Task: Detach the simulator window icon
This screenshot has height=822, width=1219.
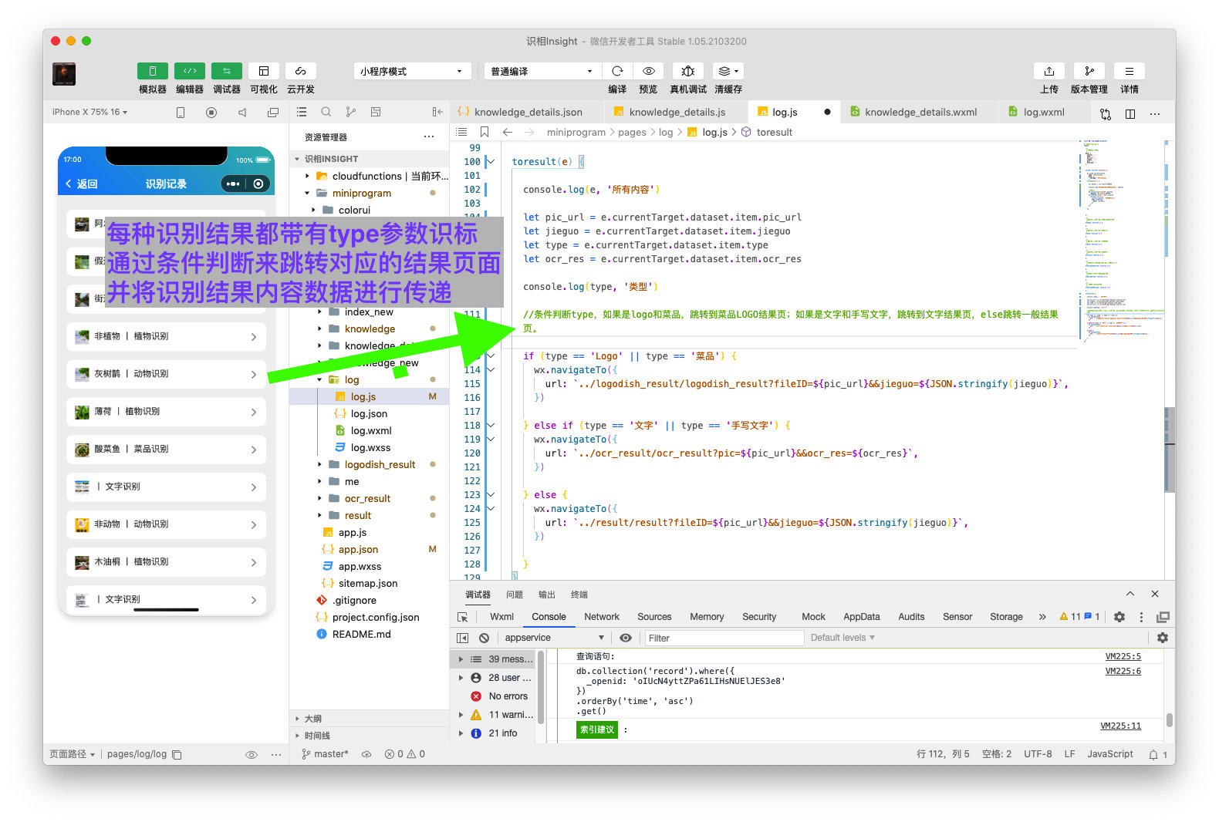Action: click(x=273, y=113)
